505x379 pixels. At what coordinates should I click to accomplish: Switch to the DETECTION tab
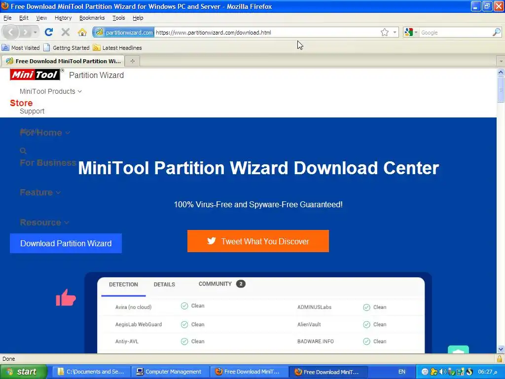point(123,284)
